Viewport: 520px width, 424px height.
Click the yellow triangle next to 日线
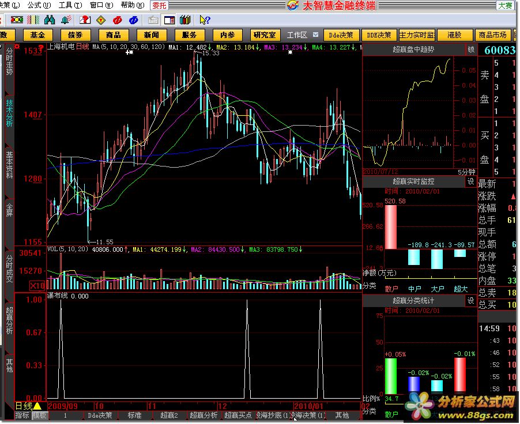tap(37, 406)
